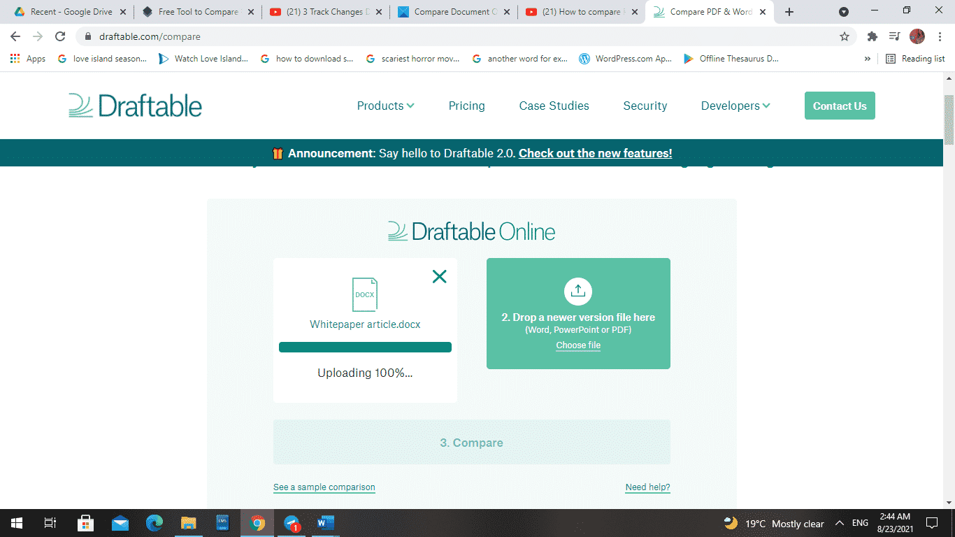Open the WordPress.com Ap... bookmark

[626, 59]
